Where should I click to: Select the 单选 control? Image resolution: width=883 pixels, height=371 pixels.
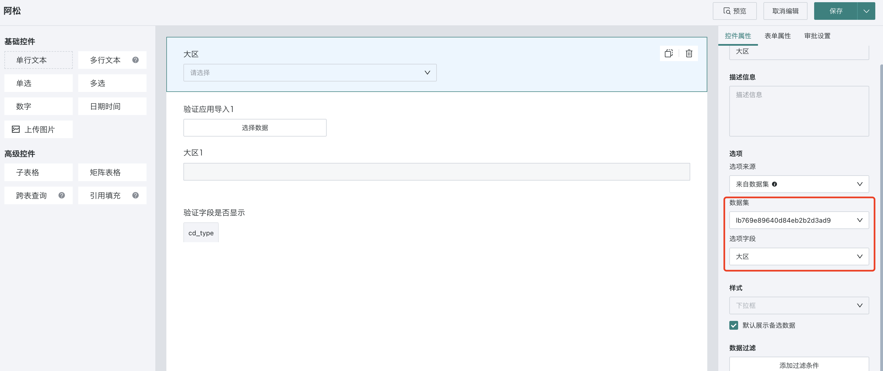pyautogui.click(x=38, y=83)
